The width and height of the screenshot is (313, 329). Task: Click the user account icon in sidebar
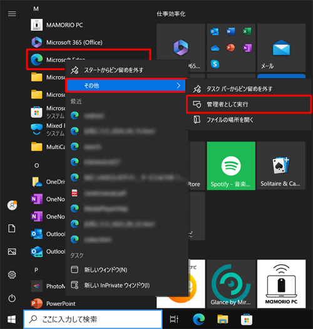(12, 205)
